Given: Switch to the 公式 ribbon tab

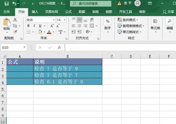Looking at the screenshot, I should coord(68,12).
